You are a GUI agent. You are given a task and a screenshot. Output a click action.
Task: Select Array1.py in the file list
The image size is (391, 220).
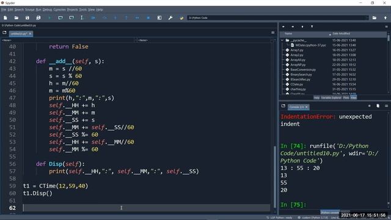[297, 50]
